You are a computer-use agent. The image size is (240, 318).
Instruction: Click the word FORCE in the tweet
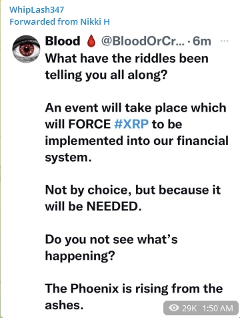tap(89, 124)
